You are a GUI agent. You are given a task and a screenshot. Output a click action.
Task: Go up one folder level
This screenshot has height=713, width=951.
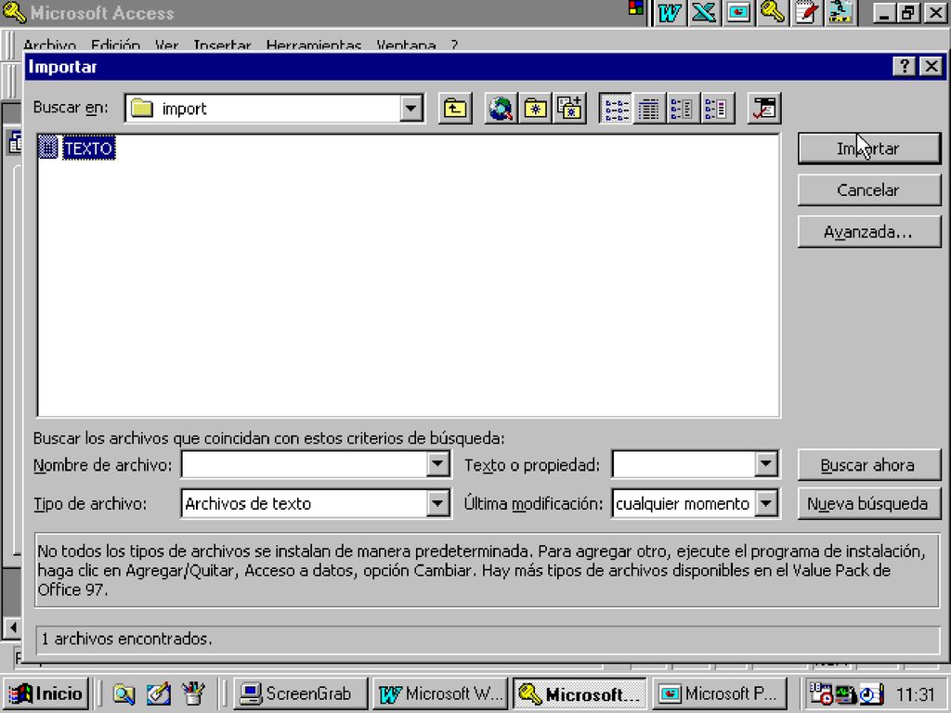coord(455,109)
